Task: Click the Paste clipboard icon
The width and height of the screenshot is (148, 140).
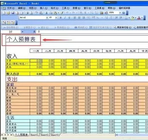Action: point(55,13)
